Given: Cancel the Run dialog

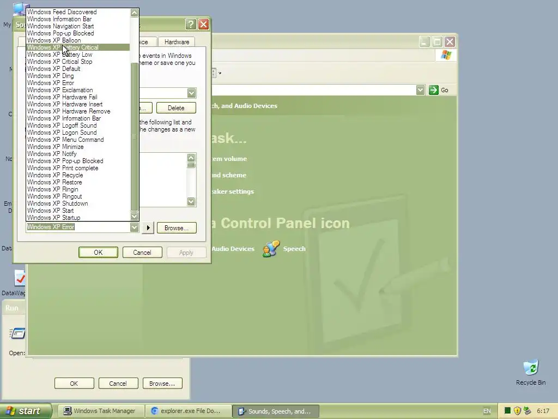Looking at the screenshot, I should click(118, 384).
